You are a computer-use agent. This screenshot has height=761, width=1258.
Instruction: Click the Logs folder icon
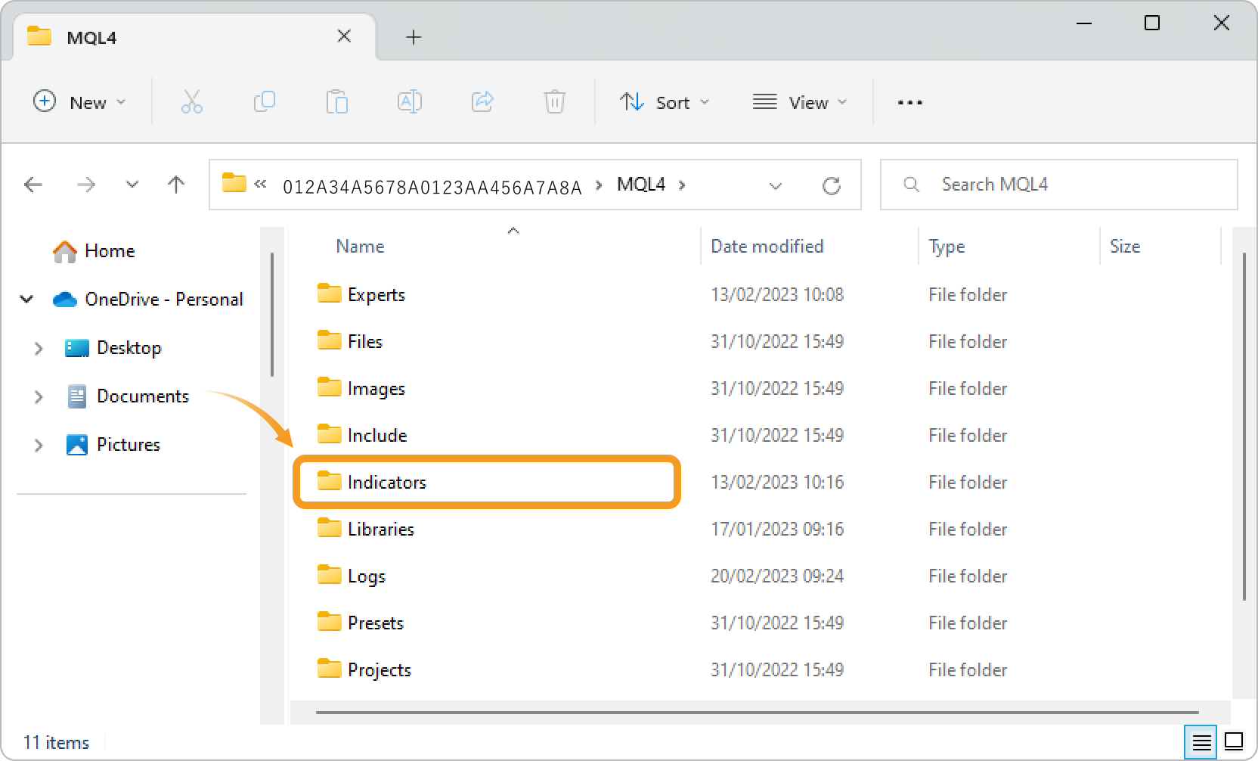coord(329,574)
